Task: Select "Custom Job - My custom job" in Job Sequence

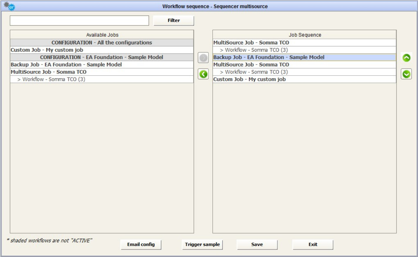Action: [304, 79]
